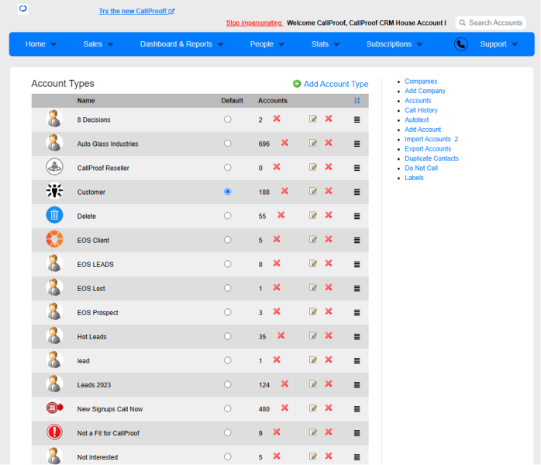The image size is (541, 465).
Task: Delete the EOS LEADS account type
Action: click(329, 263)
